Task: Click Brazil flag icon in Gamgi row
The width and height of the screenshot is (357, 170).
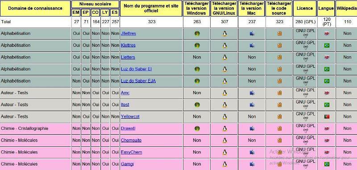Action: 327,164
